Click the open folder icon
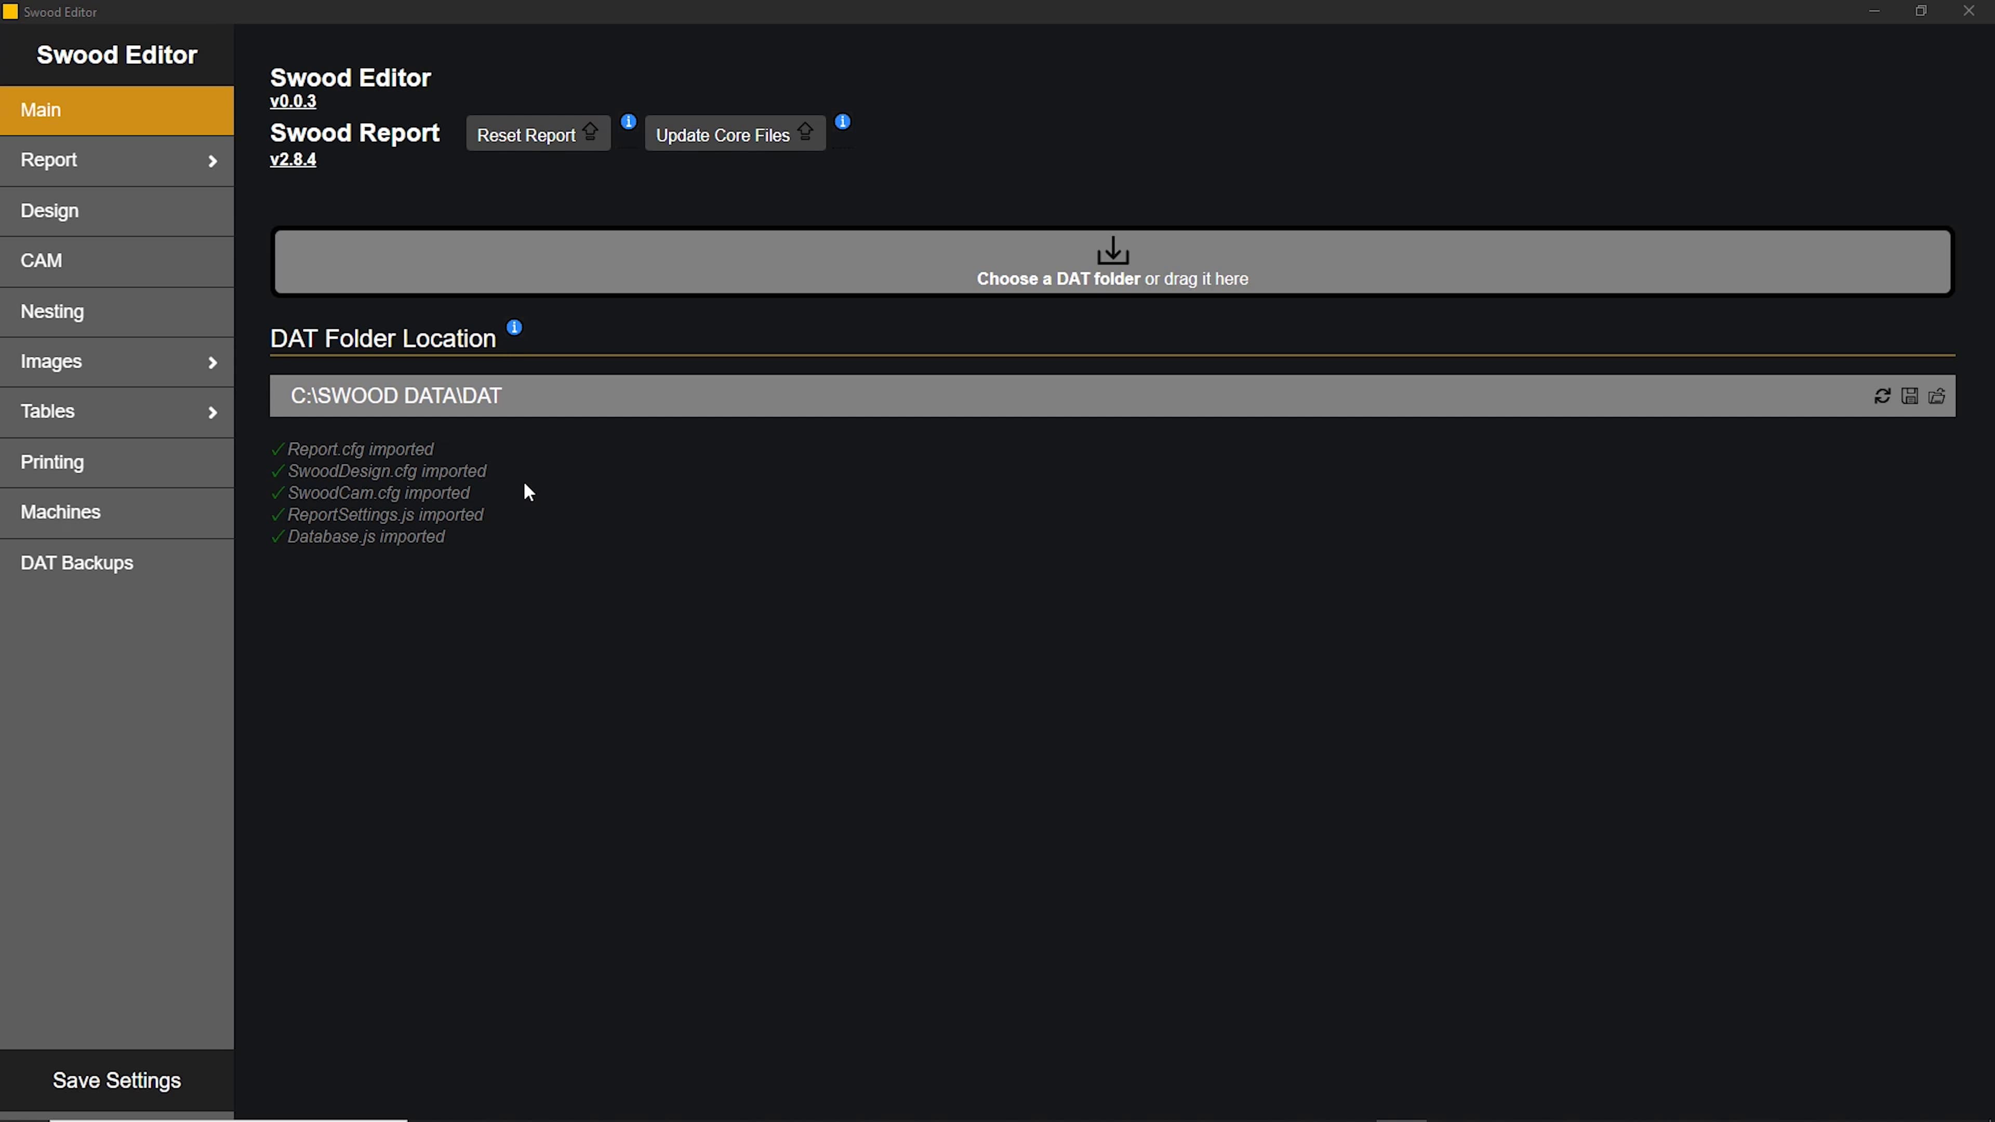The width and height of the screenshot is (1995, 1122). [1937, 396]
